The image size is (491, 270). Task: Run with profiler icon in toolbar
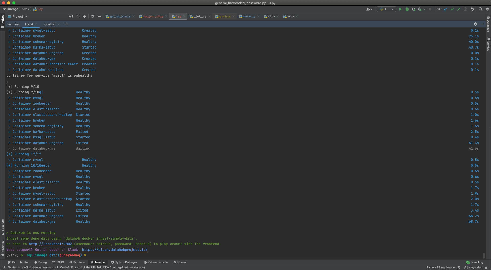pyautogui.click(x=420, y=9)
